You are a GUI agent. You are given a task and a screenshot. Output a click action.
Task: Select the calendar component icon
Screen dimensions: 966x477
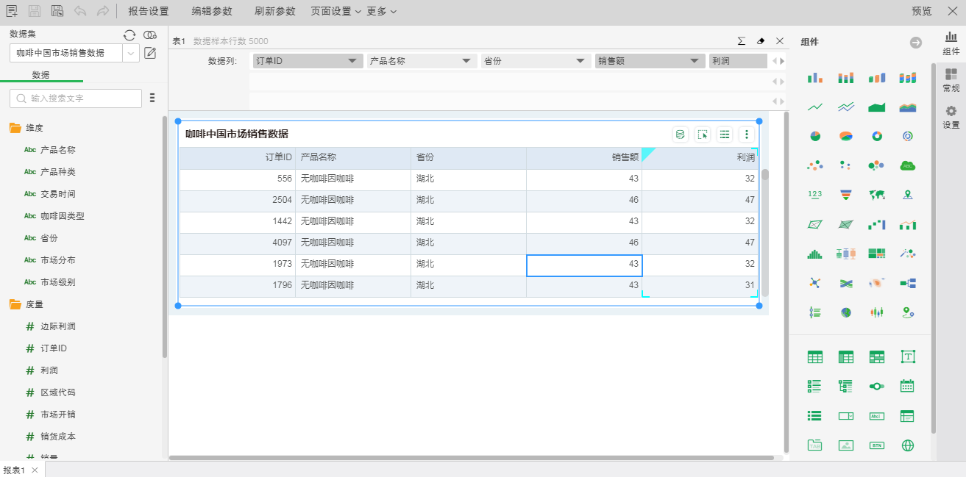click(908, 386)
